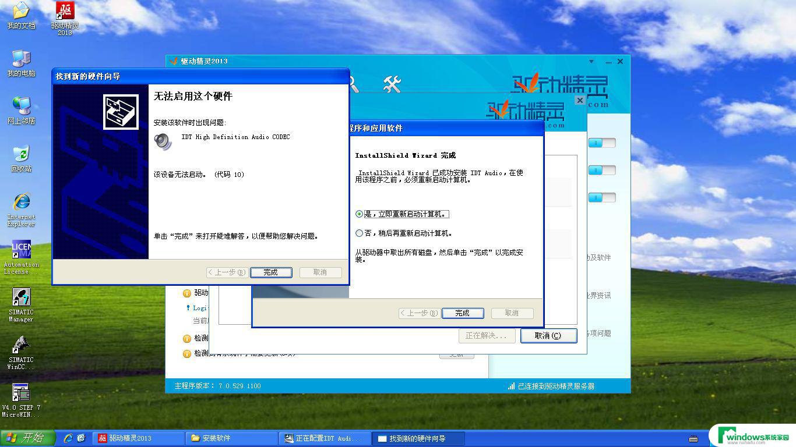The height and width of the screenshot is (447, 796).
Task: Select 是,立即重新启动计算机 radio option
Action: (402, 214)
